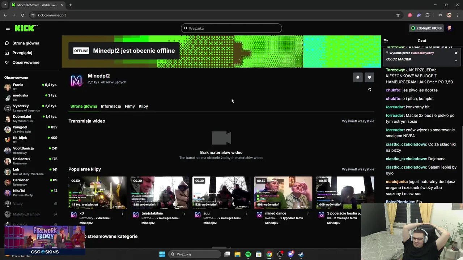Screen dimensions: 463x260
Task: Open Chrome tab search dropdown arrow
Action: (5, 5)
